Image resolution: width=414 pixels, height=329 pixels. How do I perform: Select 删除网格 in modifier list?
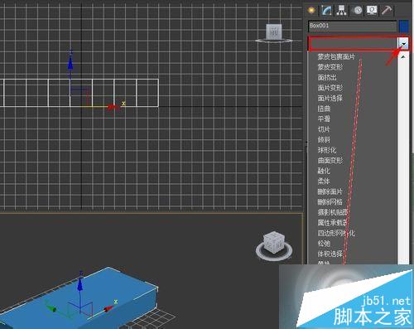(330, 202)
